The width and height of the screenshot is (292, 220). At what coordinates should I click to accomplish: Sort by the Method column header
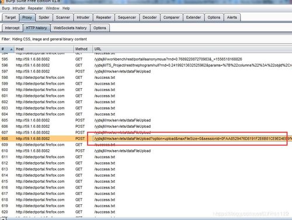(83, 49)
